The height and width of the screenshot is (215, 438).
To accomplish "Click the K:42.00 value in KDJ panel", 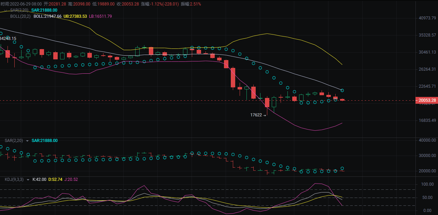I will pos(39,180).
